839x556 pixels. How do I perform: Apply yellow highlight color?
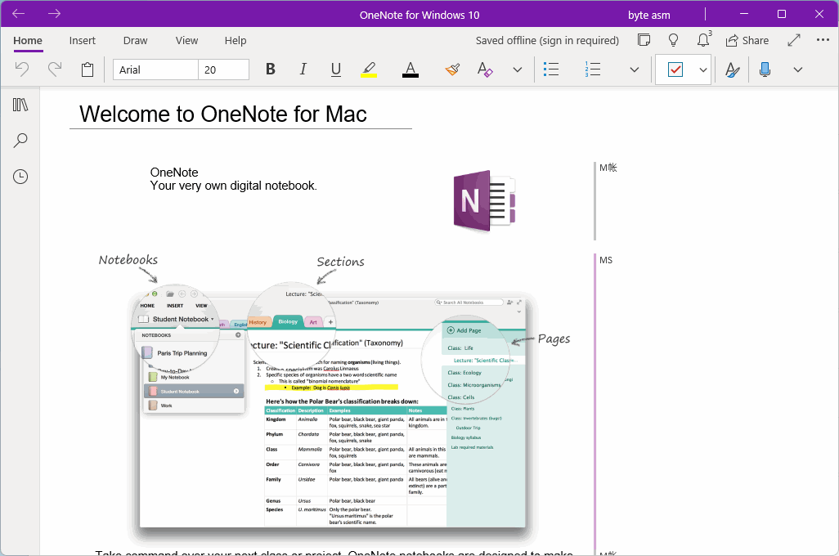point(369,69)
